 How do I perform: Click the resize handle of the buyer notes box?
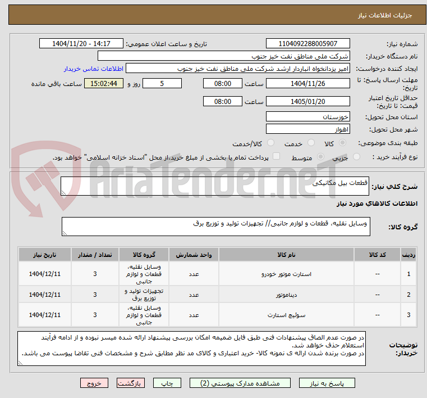(x=20, y=363)
